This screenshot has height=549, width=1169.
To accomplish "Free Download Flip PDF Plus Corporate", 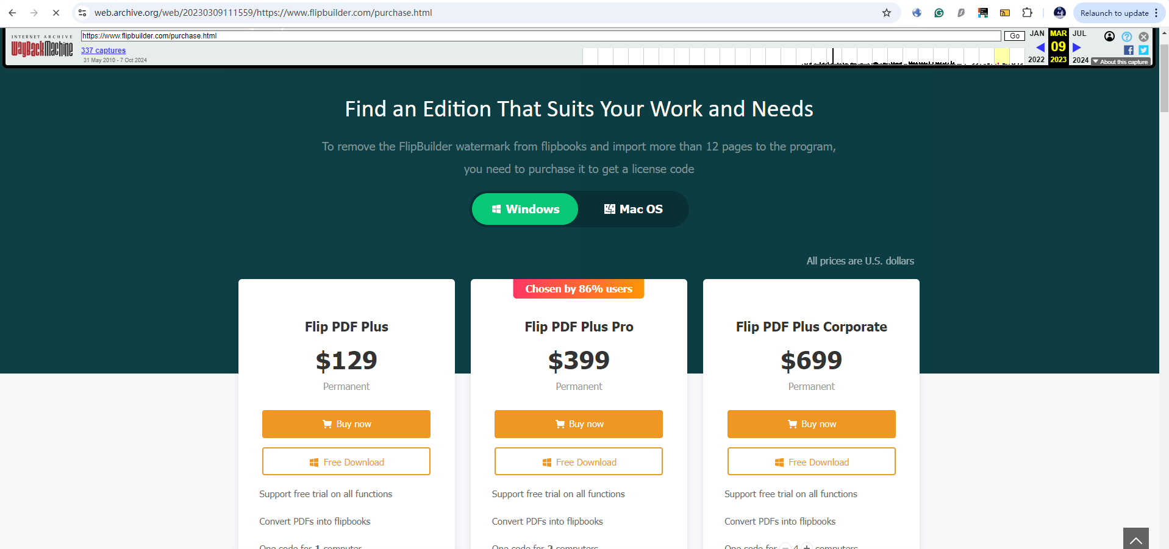I will [812, 461].
